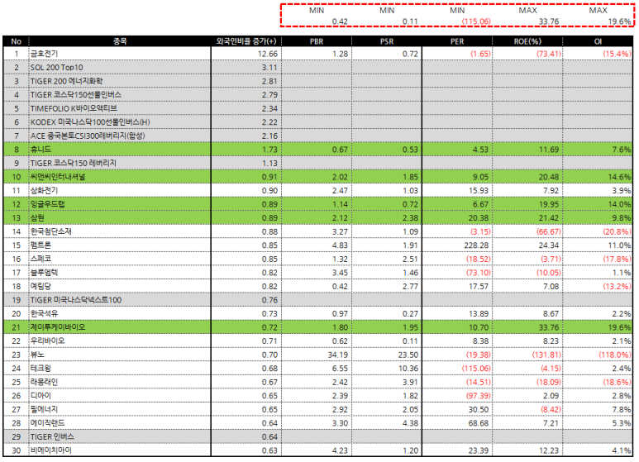
Task: Select the TIGER 코스닥150선물인버스 cell
Action: (x=120, y=94)
